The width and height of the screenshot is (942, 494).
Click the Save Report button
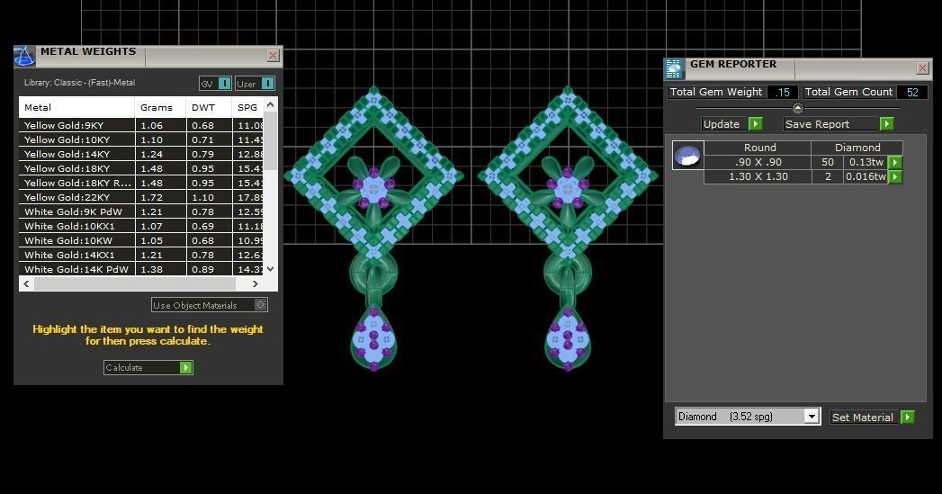[830, 124]
